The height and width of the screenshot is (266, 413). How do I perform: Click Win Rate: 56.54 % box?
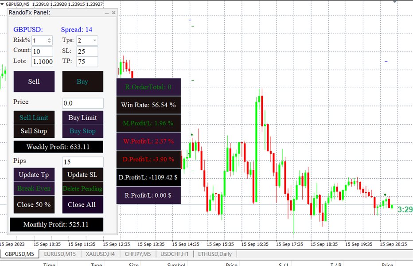pos(148,105)
